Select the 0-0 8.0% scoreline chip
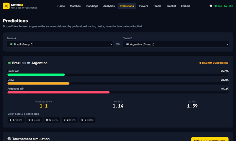Viewport: 236px width, 141px height. 87,120
